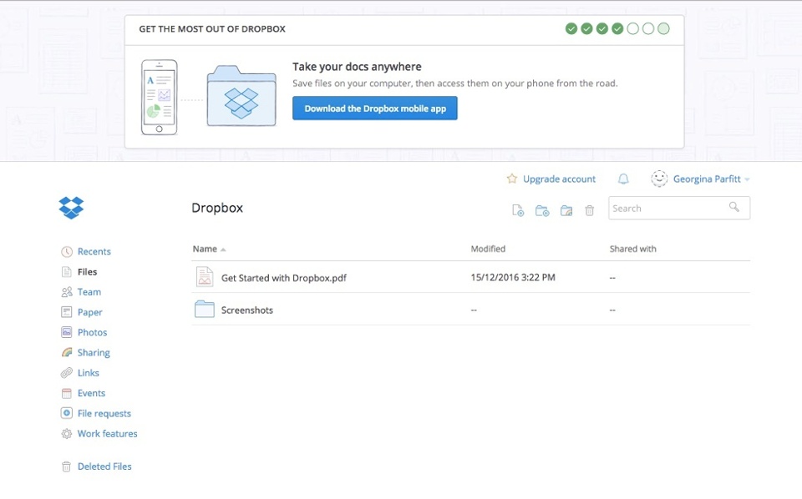Open Recents via its clock icon
Screen dimensions: 802x499
tap(67, 252)
